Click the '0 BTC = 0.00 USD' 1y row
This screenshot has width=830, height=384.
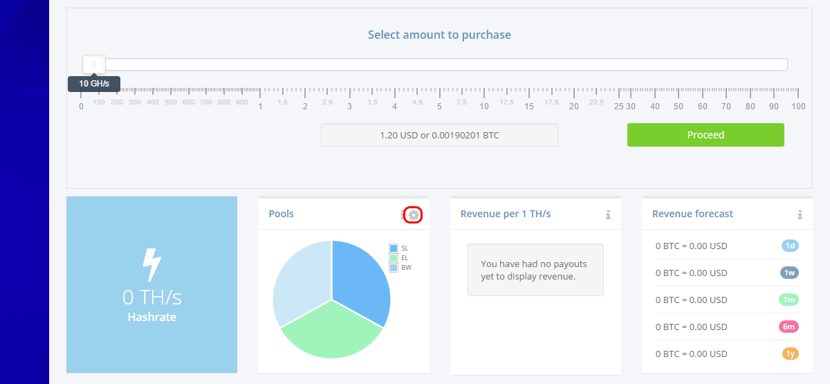pos(692,354)
